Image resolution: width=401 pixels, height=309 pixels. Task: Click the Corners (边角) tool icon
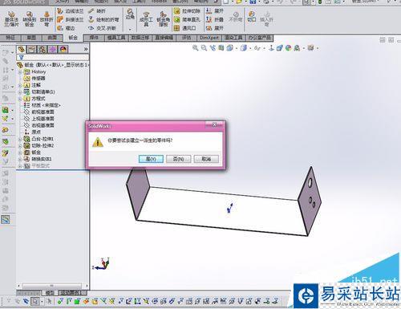(x=130, y=14)
